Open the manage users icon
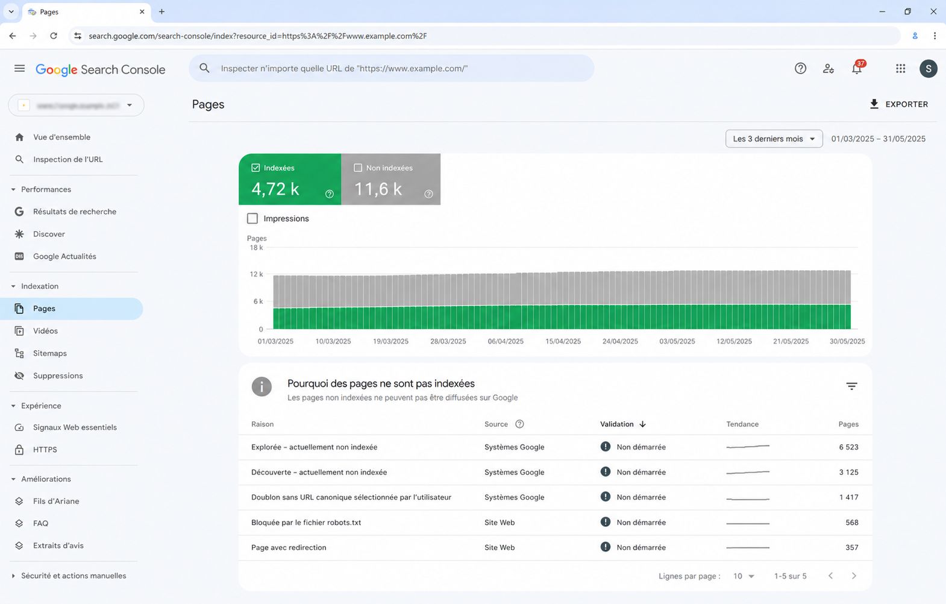This screenshot has width=946, height=604. (x=829, y=69)
